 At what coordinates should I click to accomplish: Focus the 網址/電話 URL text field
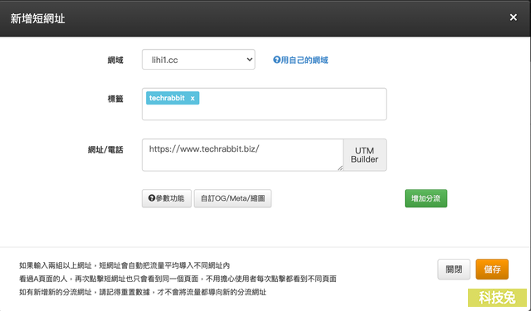[242, 155]
